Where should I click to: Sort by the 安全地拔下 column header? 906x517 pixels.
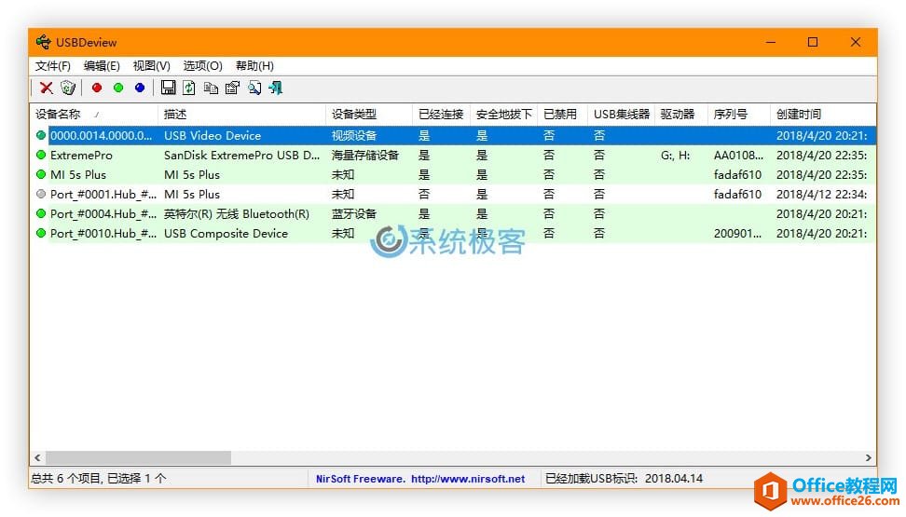pos(504,115)
